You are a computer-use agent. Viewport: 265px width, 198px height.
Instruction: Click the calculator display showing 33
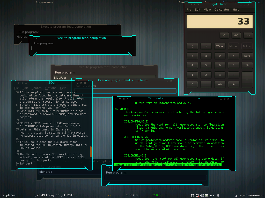(x=220, y=21)
